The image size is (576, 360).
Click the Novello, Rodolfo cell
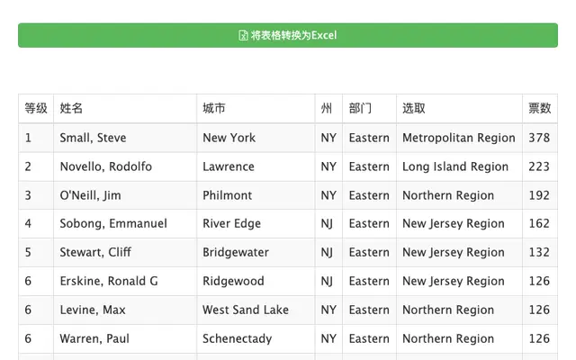(x=125, y=166)
